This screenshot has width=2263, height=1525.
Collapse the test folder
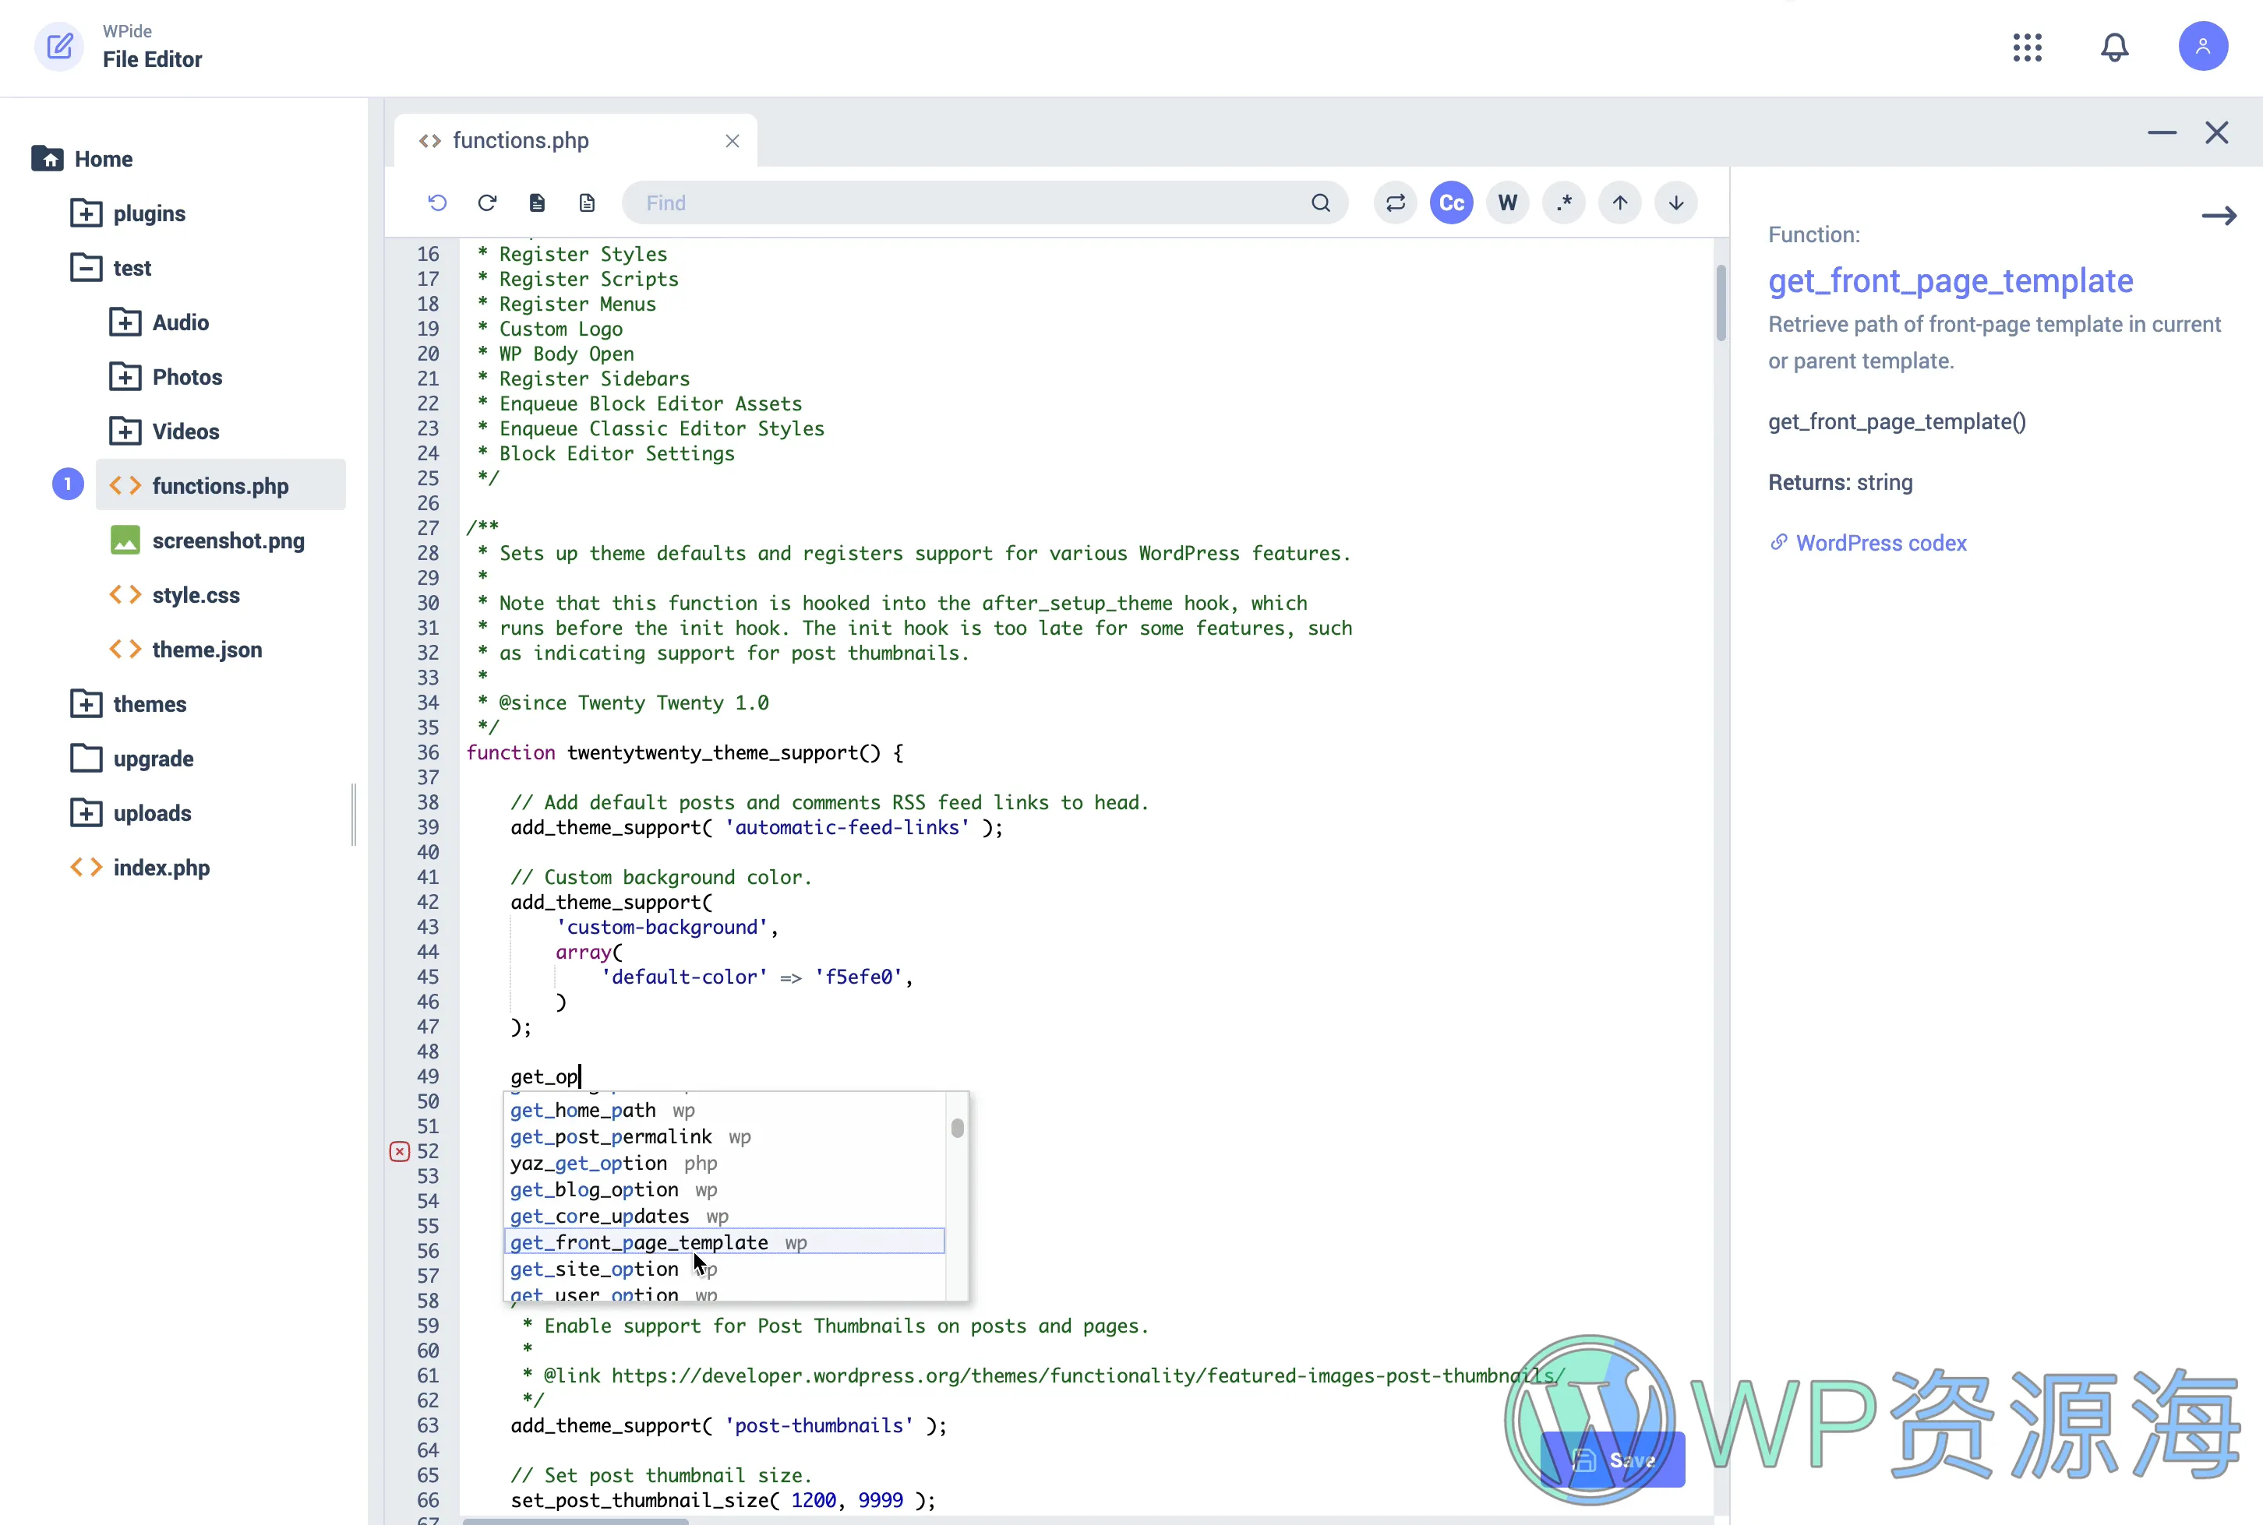pos(86,267)
